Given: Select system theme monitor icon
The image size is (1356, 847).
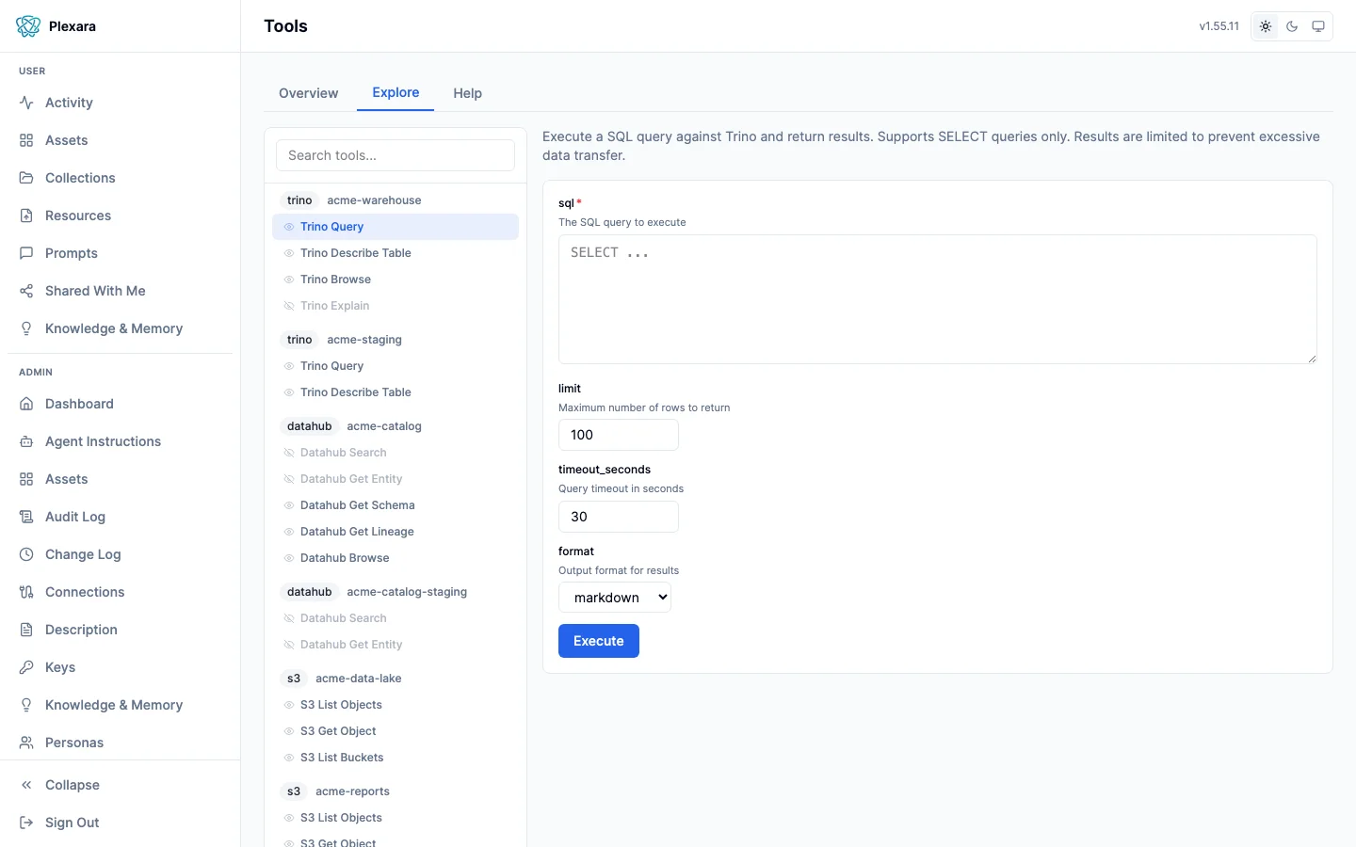Looking at the screenshot, I should pos(1318,26).
